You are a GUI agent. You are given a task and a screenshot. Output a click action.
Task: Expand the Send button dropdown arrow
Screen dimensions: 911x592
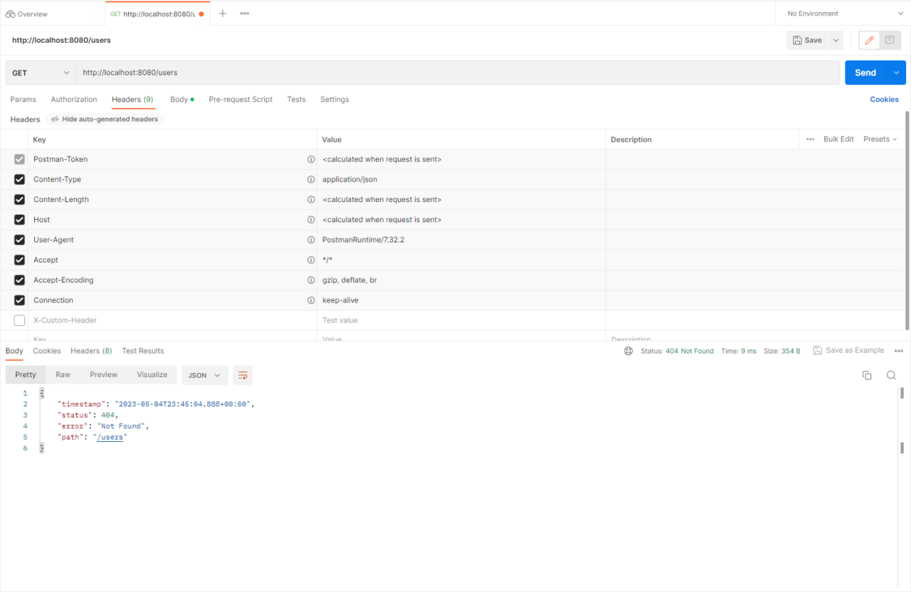(895, 72)
